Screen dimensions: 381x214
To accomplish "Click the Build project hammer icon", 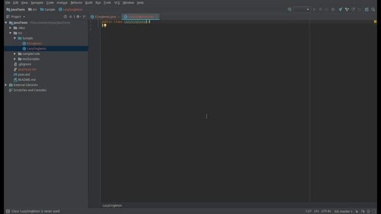I will (x=289, y=10).
